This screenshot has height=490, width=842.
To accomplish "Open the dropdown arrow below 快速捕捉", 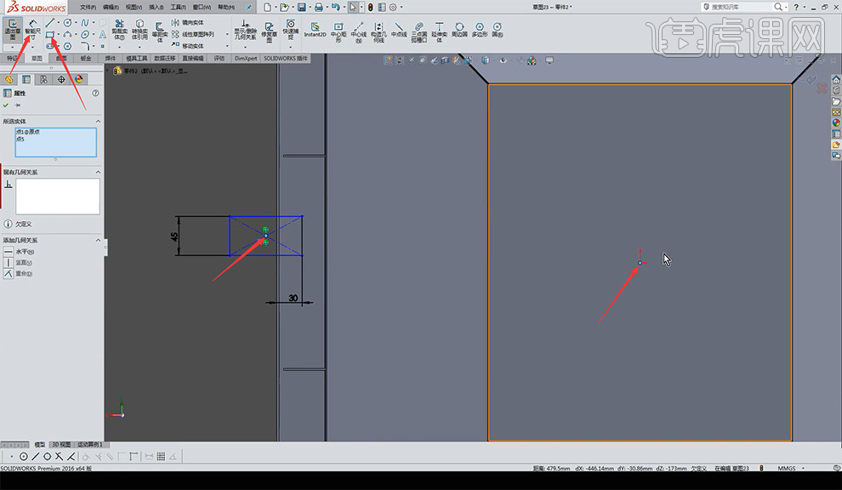I will (x=291, y=47).
